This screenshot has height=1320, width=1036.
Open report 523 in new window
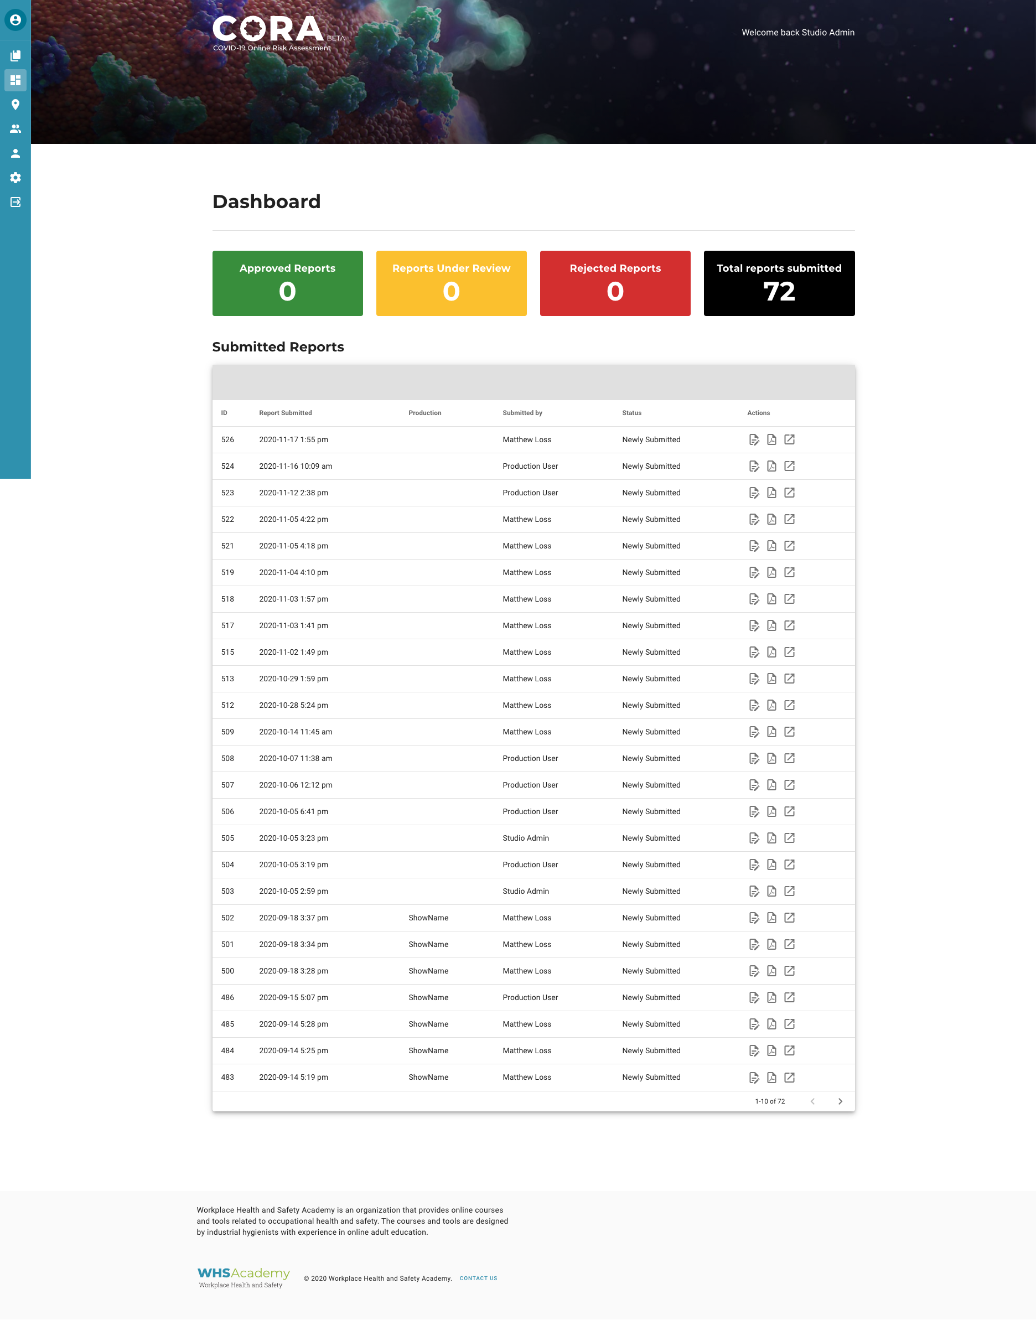pos(789,493)
